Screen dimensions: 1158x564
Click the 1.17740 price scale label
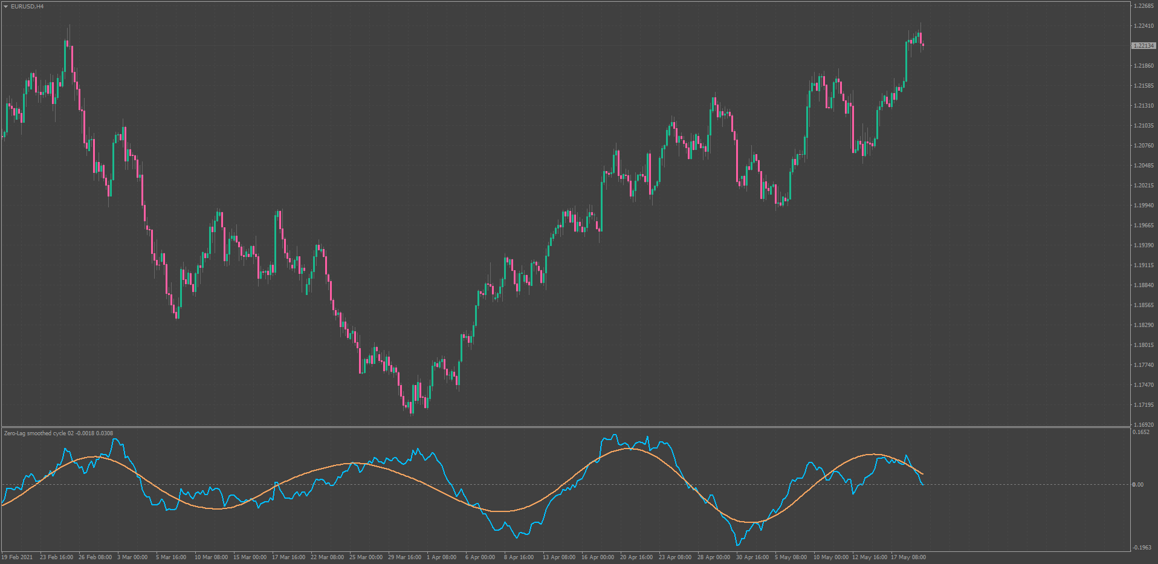(1144, 365)
